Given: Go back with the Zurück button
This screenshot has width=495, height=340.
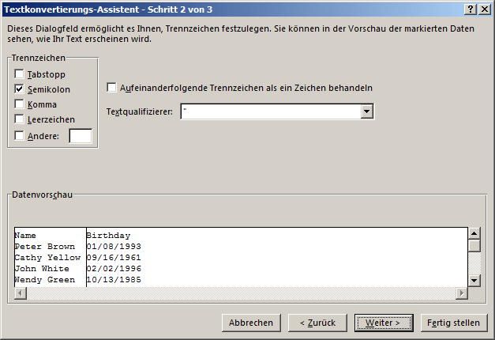Looking at the screenshot, I should pos(317,323).
